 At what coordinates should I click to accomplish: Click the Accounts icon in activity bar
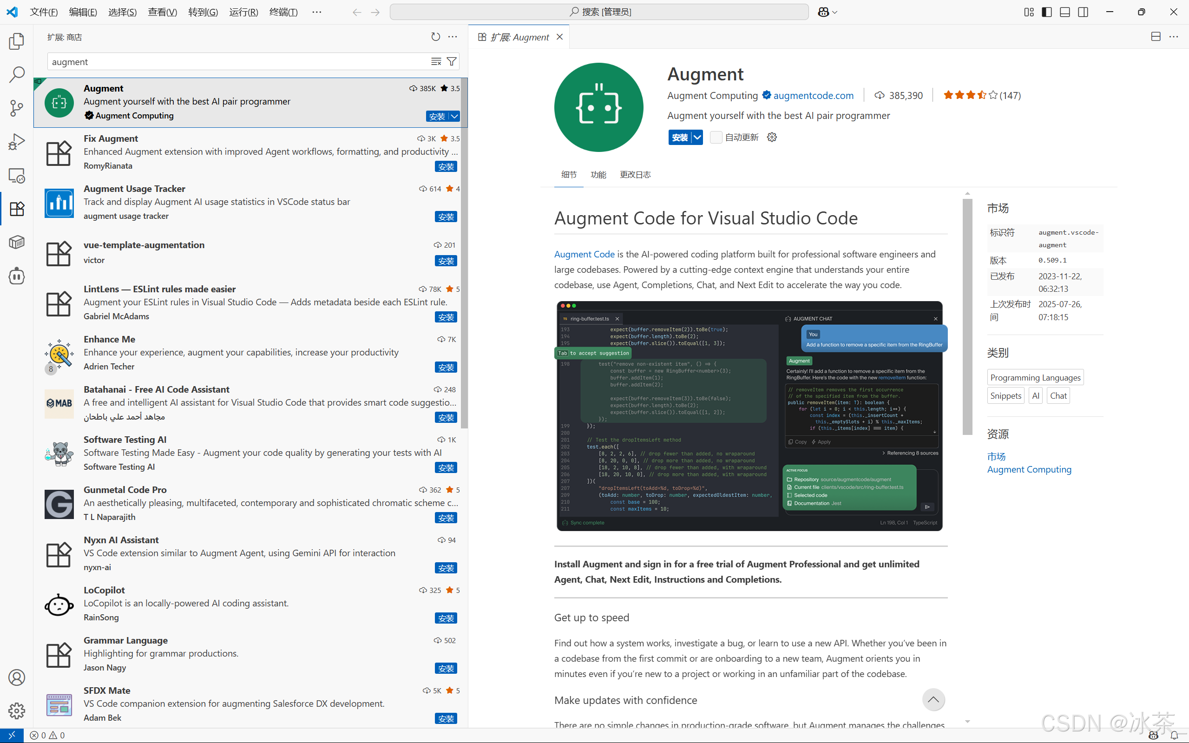17,677
